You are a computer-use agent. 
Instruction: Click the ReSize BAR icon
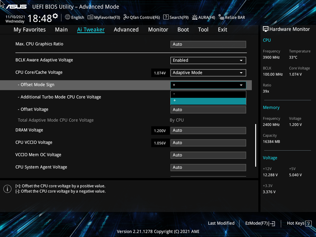click(x=221, y=17)
